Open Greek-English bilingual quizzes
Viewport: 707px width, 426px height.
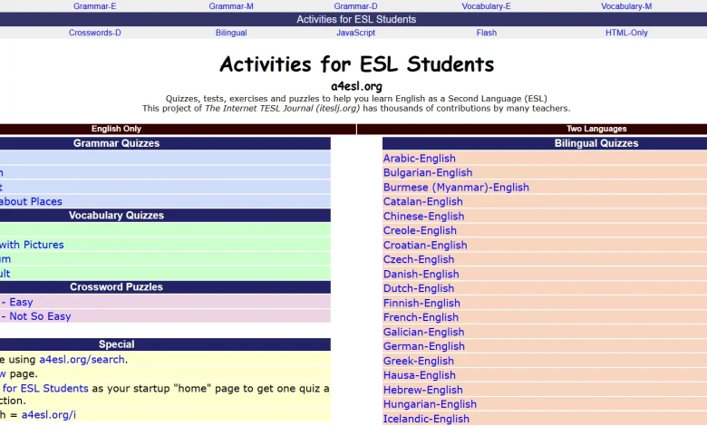(x=419, y=361)
